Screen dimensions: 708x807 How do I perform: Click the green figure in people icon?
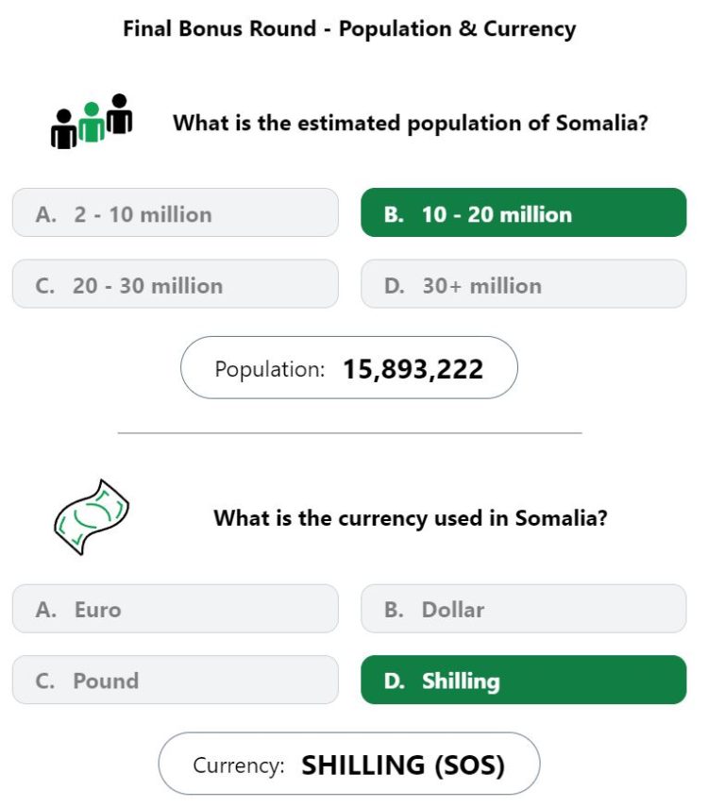click(92, 122)
